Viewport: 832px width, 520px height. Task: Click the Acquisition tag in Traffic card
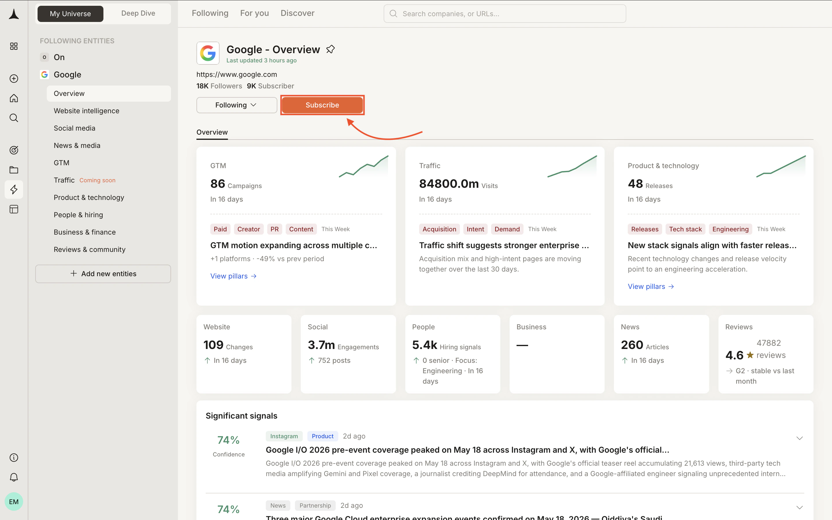pos(439,229)
